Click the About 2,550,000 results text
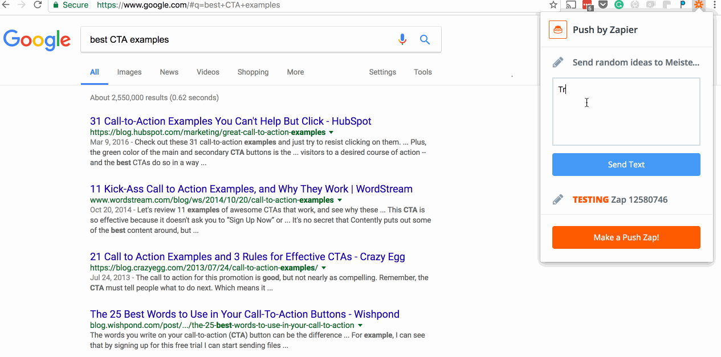This screenshot has width=721, height=357. (154, 97)
